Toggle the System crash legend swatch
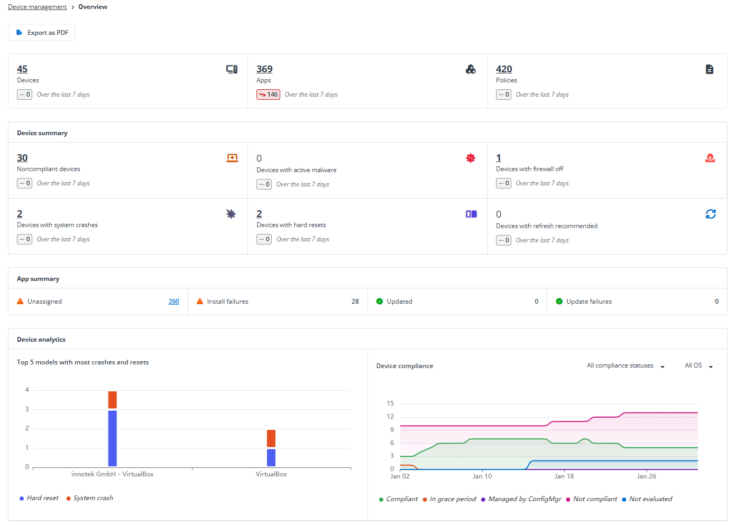 click(x=69, y=499)
